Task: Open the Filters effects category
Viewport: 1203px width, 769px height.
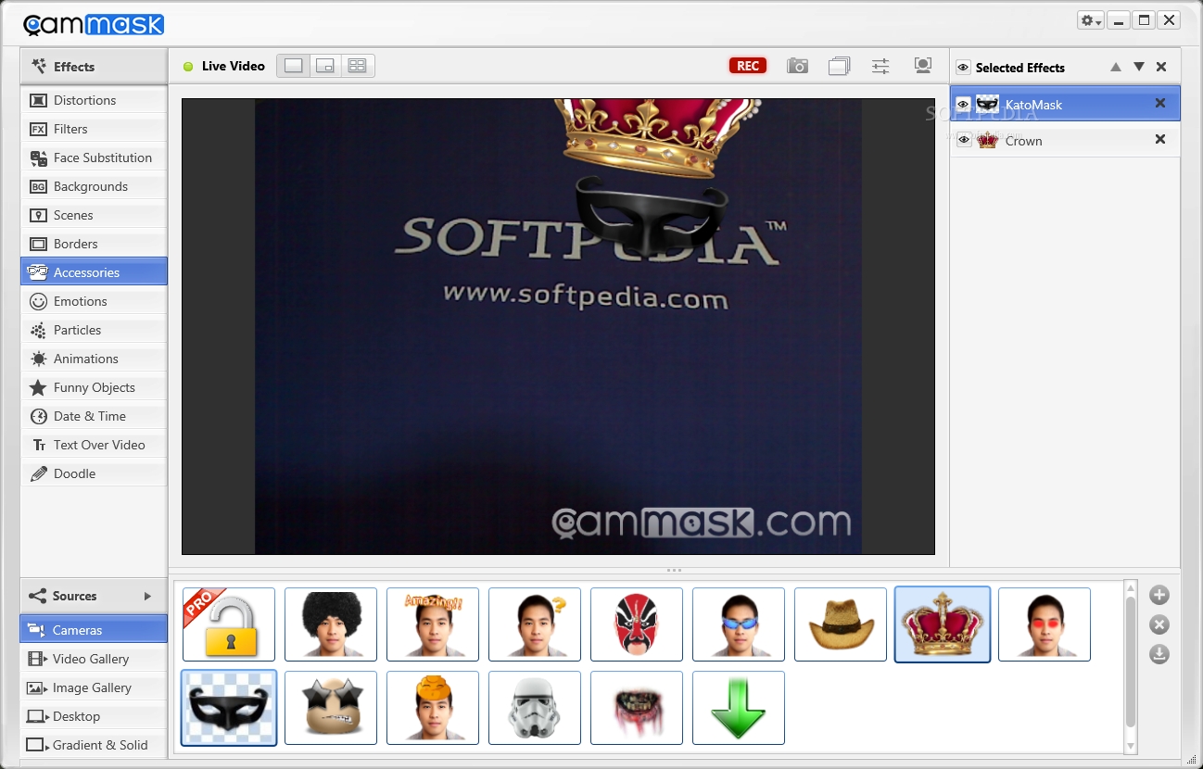Action: pos(94,129)
